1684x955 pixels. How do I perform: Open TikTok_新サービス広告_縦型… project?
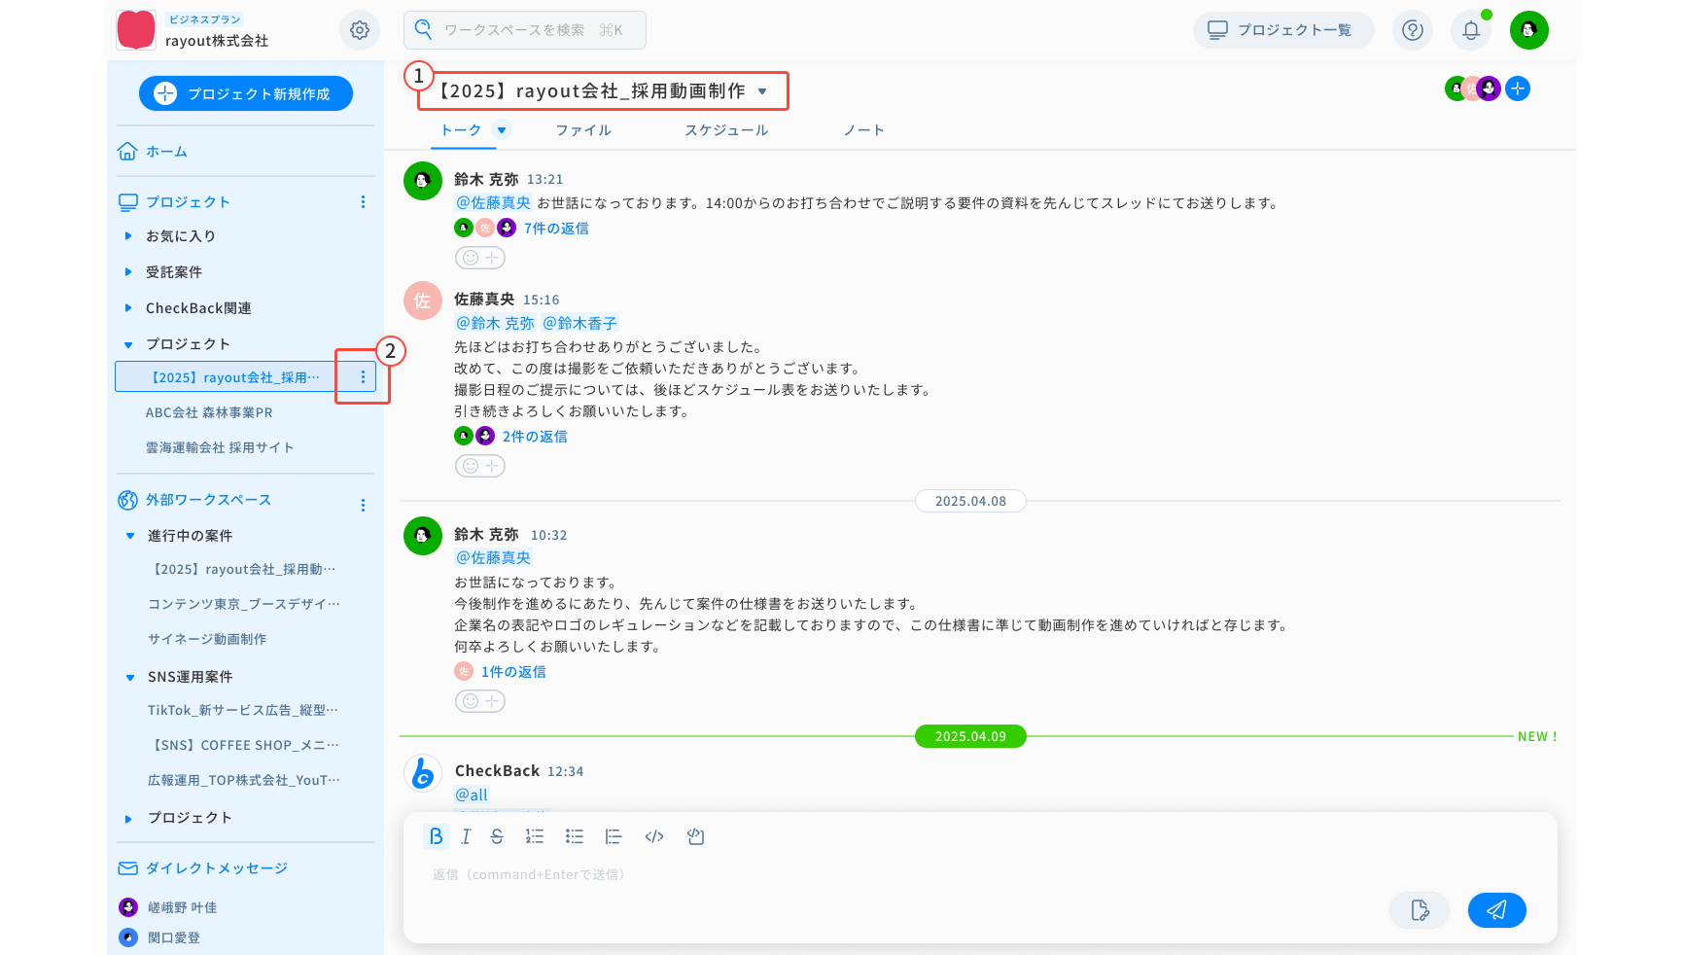click(x=243, y=710)
